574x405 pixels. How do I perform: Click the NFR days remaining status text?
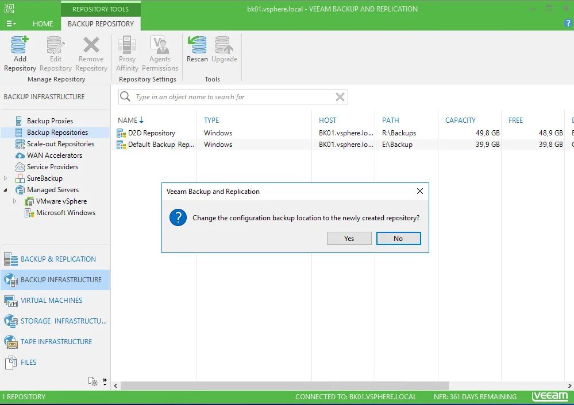coord(475,396)
